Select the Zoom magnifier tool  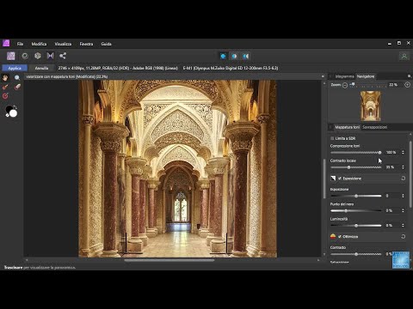coord(17,77)
